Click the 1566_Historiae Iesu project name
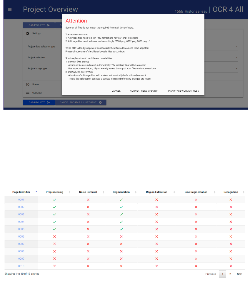 tap(191, 11)
